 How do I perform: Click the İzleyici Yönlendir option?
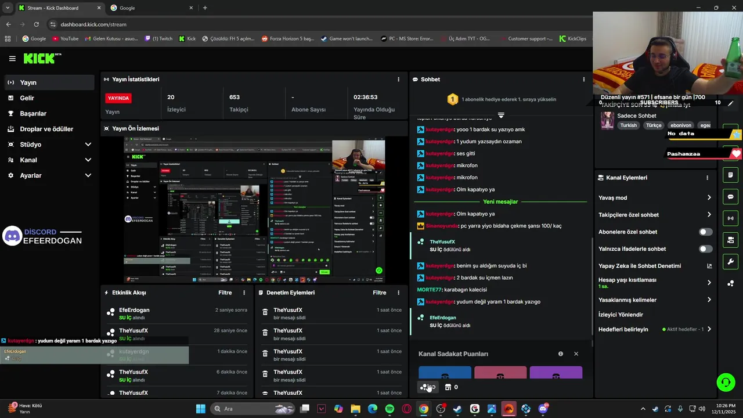click(x=621, y=315)
